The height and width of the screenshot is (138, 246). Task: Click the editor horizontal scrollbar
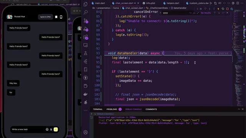(x=139, y=105)
